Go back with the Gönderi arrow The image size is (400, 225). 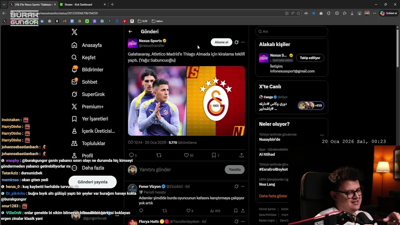point(130,32)
